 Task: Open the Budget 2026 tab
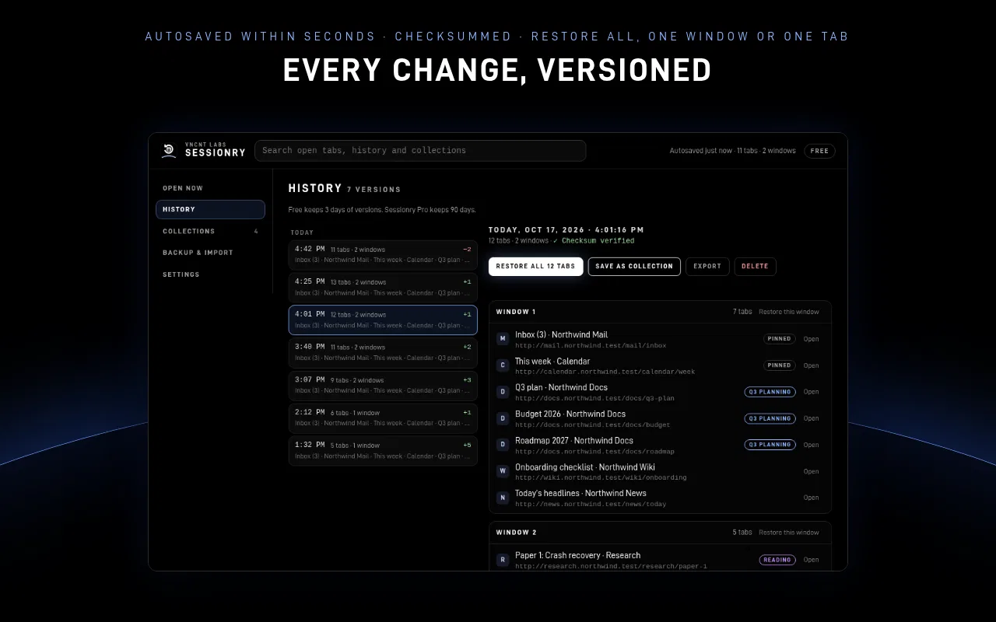[x=811, y=418]
